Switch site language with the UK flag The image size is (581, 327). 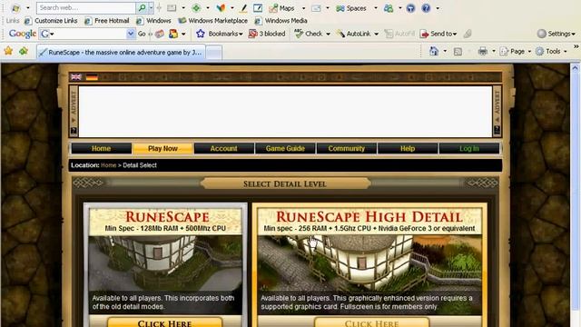click(x=76, y=76)
